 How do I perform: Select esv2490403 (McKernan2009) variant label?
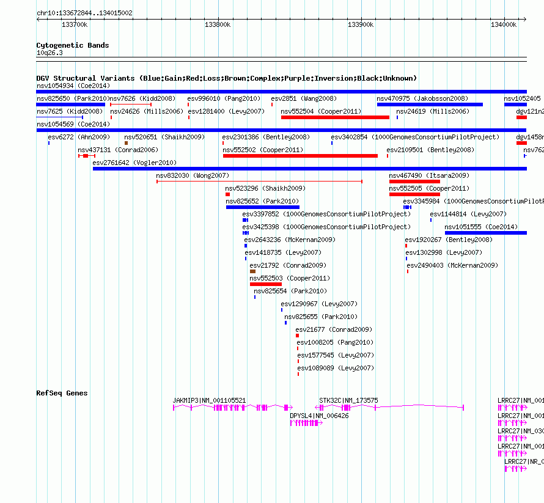pyautogui.click(x=452, y=265)
